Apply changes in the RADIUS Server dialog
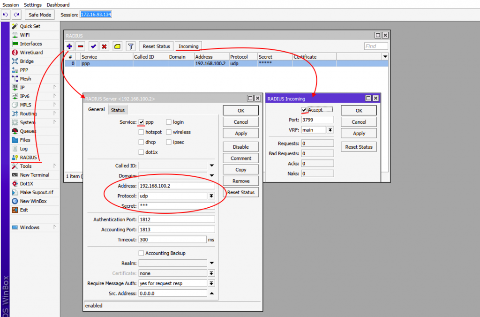 point(240,133)
